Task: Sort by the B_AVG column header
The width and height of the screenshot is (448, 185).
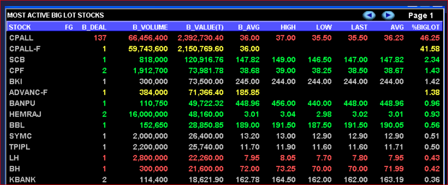Action: point(249,27)
